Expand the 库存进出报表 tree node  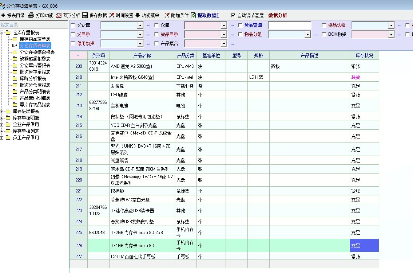(2, 111)
